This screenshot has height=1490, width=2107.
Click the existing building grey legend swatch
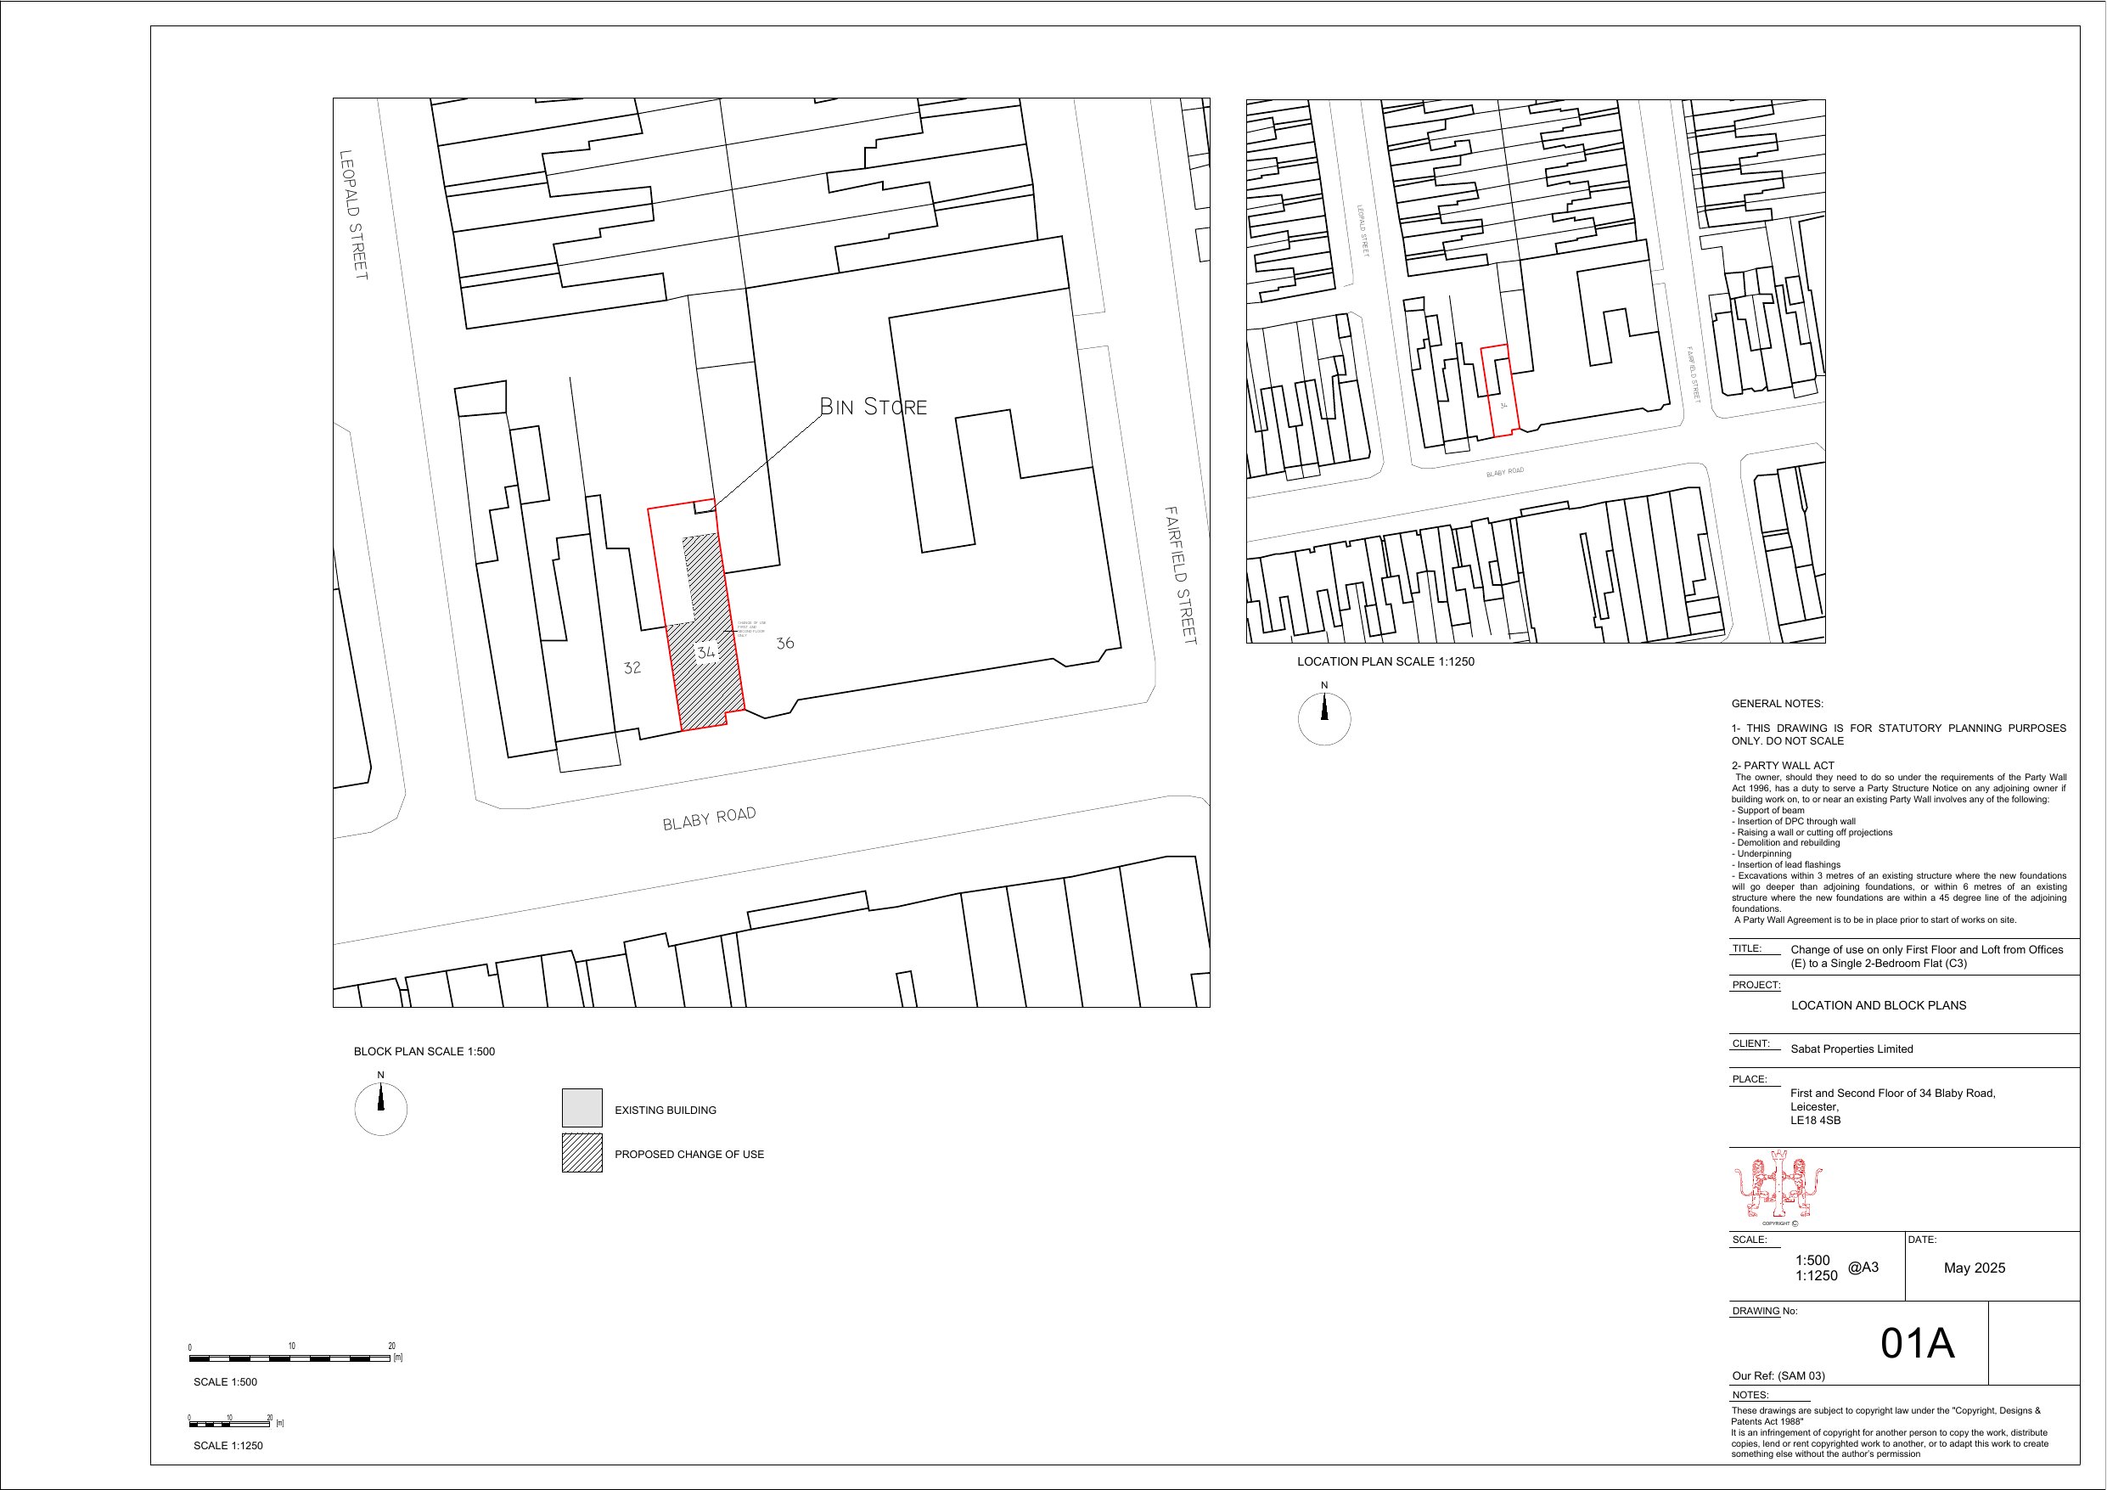(x=582, y=1108)
